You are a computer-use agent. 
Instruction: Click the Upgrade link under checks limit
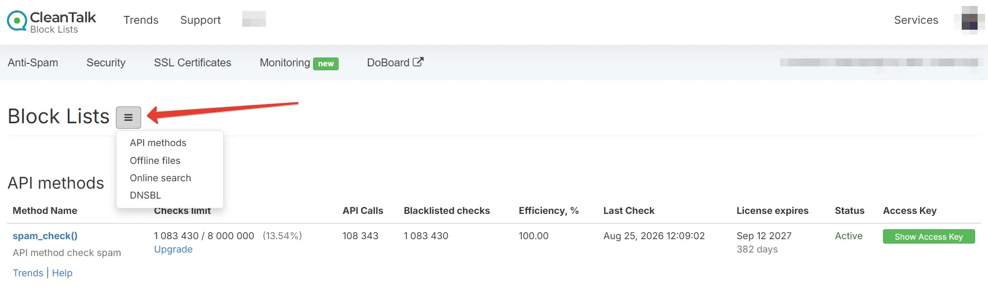click(173, 249)
